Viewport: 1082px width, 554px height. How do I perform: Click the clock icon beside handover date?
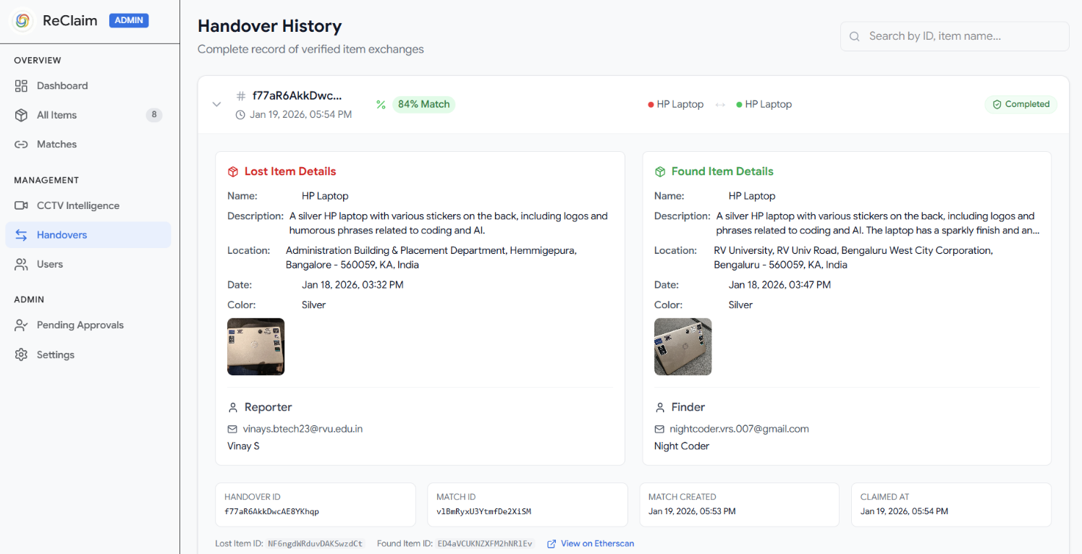pyautogui.click(x=240, y=115)
